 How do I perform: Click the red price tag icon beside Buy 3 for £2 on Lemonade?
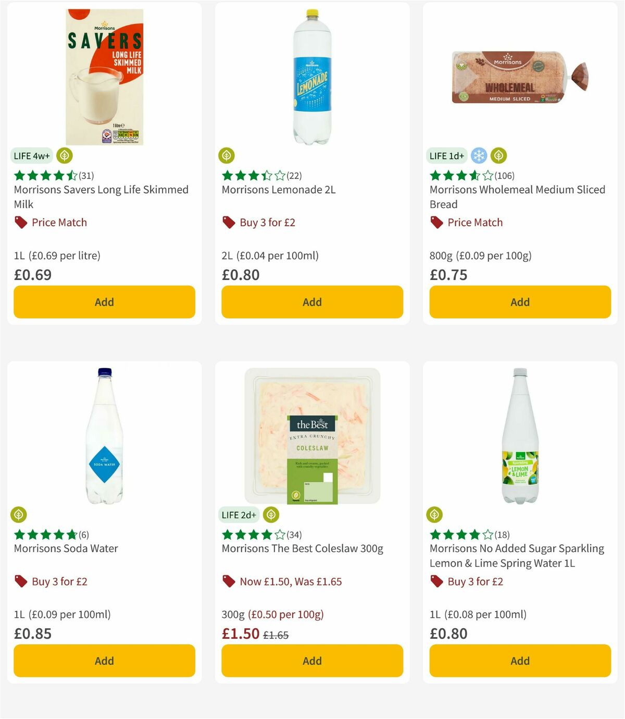tap(228, 222)
